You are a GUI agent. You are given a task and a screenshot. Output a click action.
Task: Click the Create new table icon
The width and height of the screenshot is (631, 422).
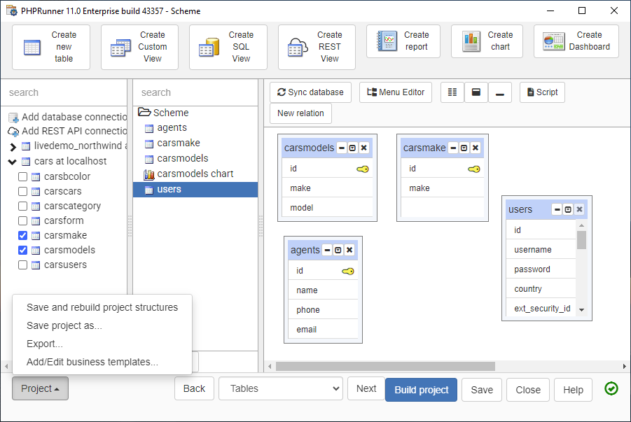32,48
